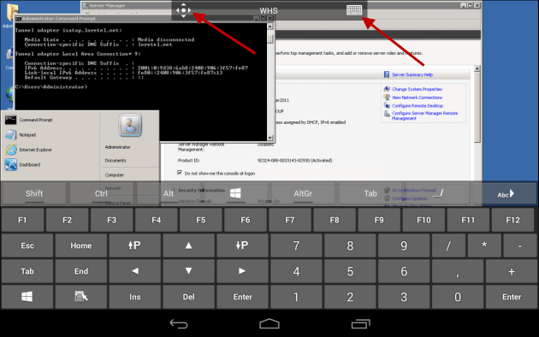This screenshot has width=539, height=337.
Task: Tap the F10 function key
Action: (x=423, y=220)
